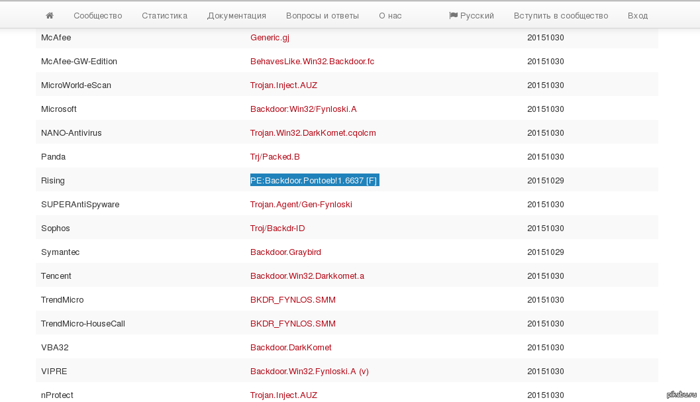Screen dimensions: 700x402
Task: Click TrendMicro-HouseCall result BKDR_FYNLOS.SMM
Action: click(x=293, y=324)
